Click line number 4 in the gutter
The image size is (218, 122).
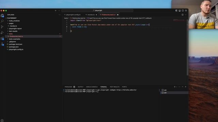[67, 27]
